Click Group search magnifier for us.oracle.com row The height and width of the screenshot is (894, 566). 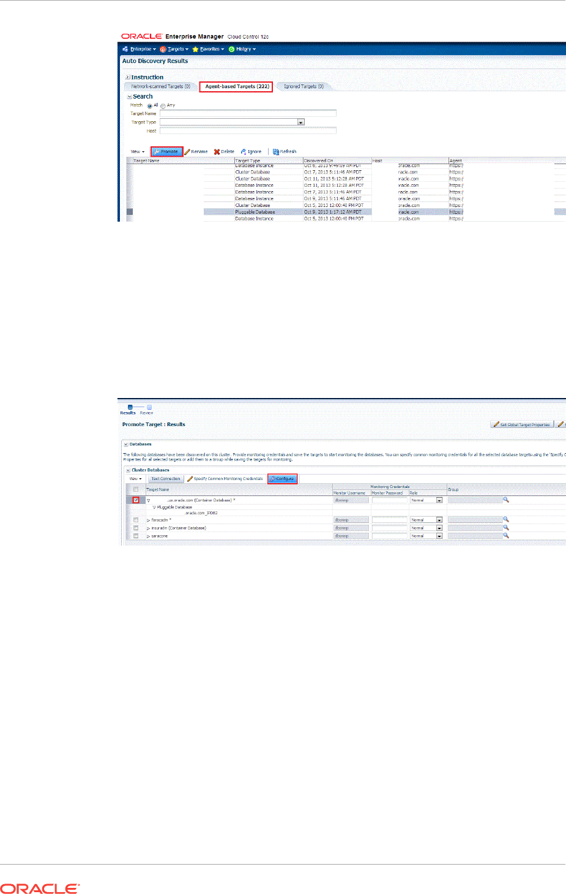[x=506, y=500]
